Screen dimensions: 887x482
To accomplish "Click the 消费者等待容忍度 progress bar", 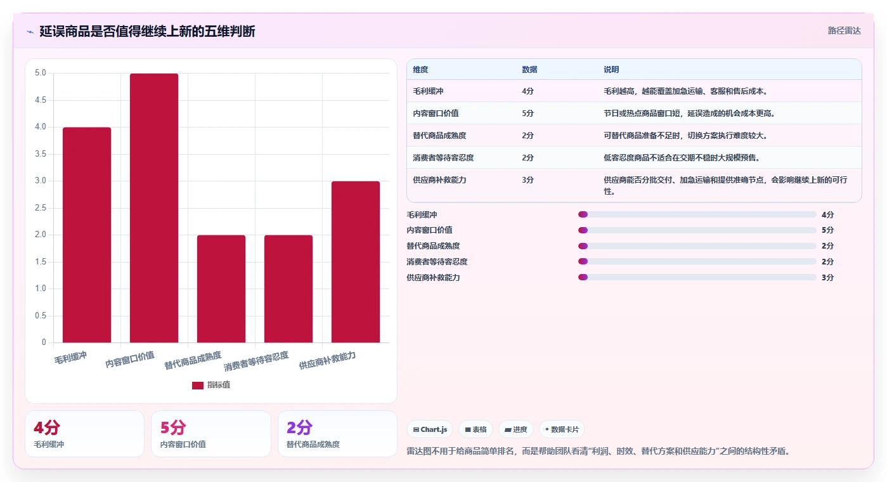I will pos(697,261).
